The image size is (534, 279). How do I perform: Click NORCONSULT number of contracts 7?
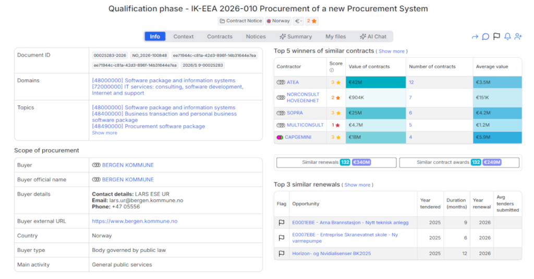click(410, 97)
